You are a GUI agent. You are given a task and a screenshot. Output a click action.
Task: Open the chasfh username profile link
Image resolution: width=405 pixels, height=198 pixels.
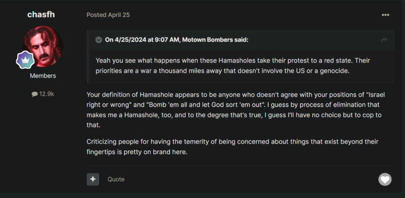(x=41, y=15)
